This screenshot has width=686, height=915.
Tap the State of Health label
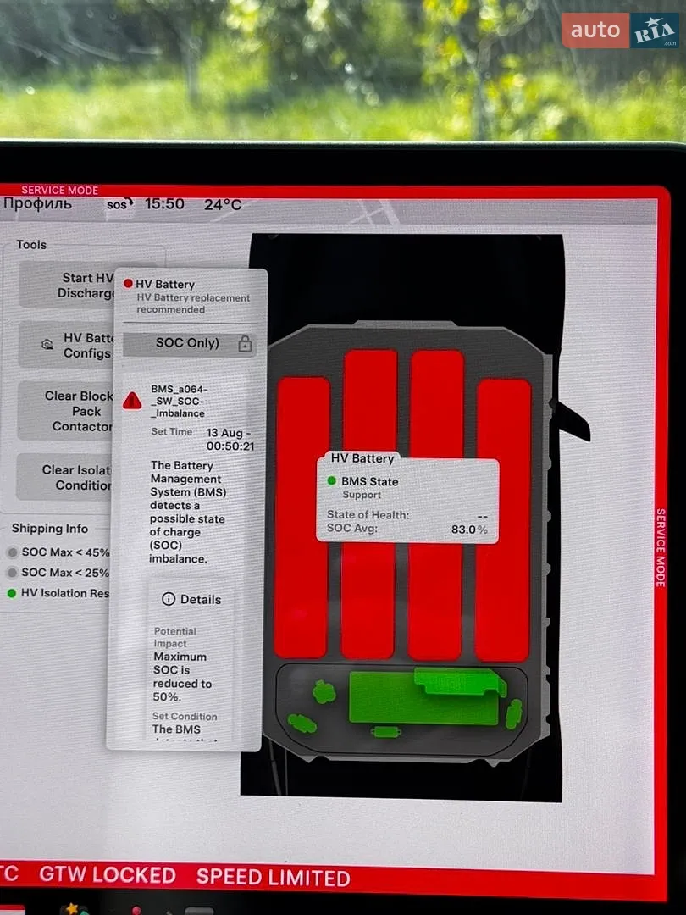pos(368,515)
